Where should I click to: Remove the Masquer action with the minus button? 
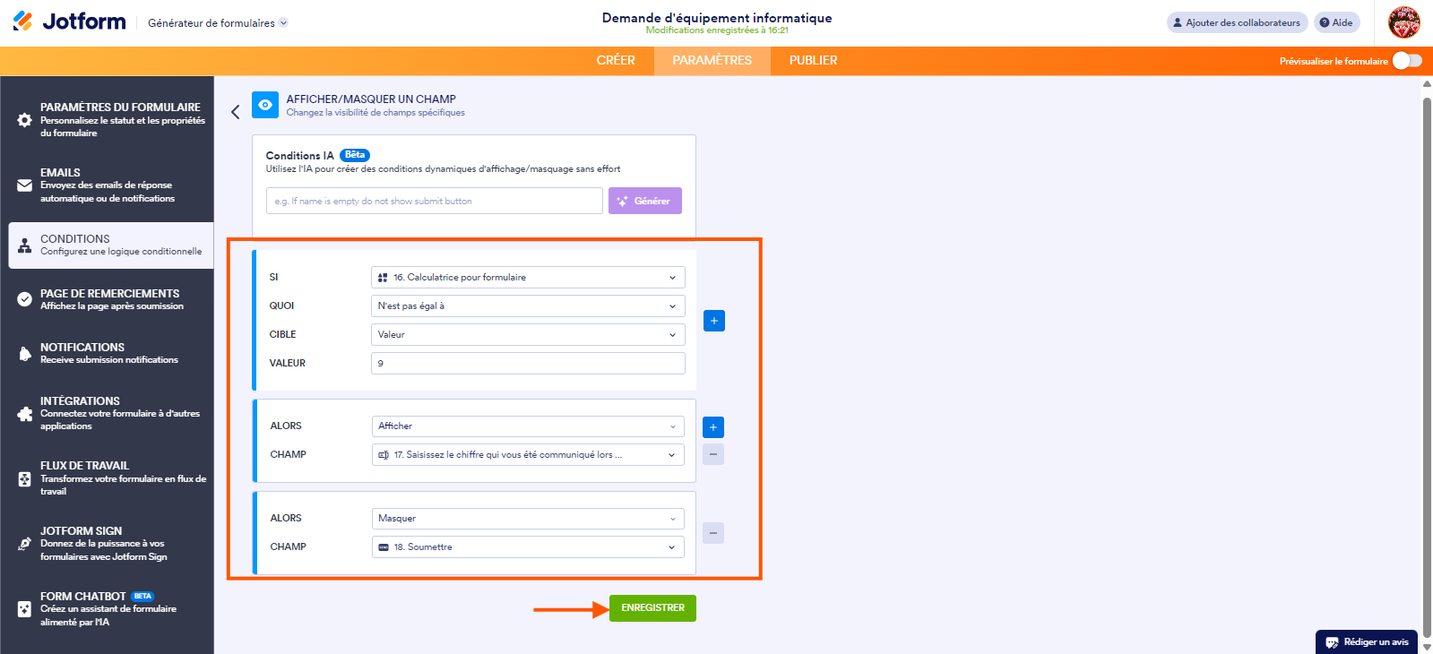(713, 533)
